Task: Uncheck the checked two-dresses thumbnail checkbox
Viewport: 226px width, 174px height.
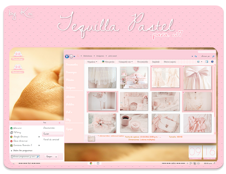Action: coord(152,67)
